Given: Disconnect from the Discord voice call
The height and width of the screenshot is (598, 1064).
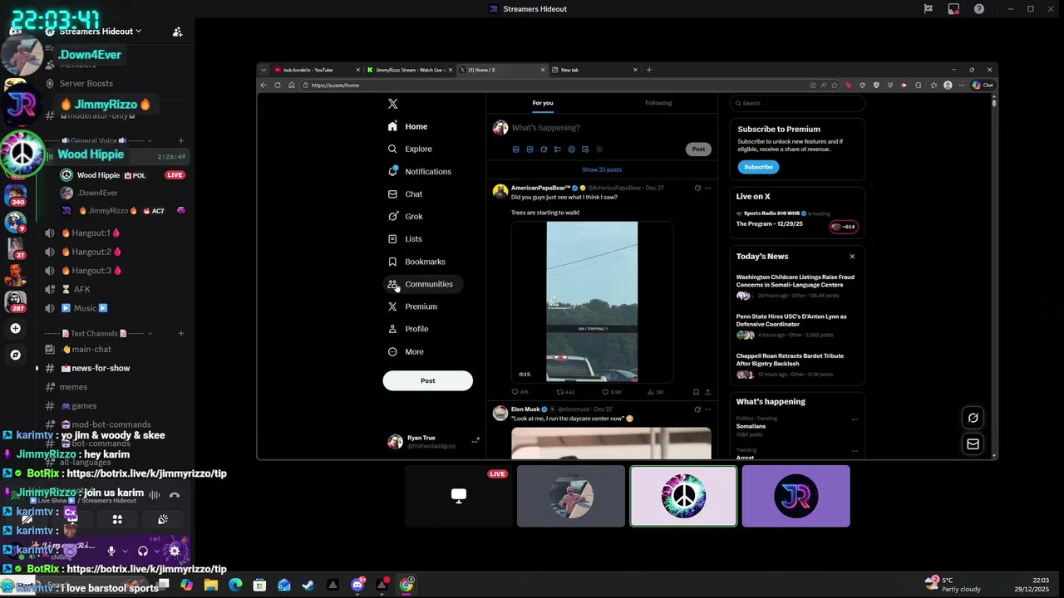Looking at the screenshot, I should (175, 496).
